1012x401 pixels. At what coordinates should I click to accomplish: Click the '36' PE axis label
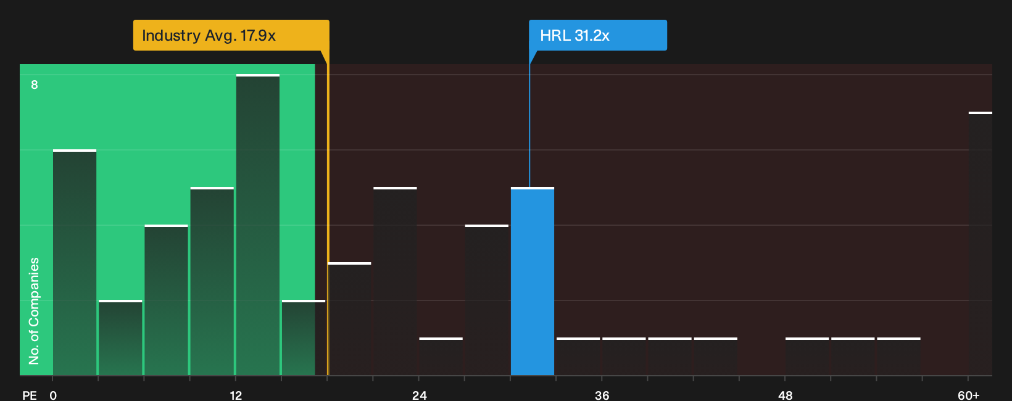coord(602,395)
